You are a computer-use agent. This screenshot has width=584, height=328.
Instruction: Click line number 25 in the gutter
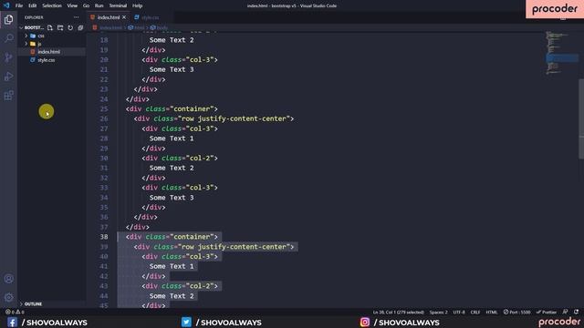(104, 109)
